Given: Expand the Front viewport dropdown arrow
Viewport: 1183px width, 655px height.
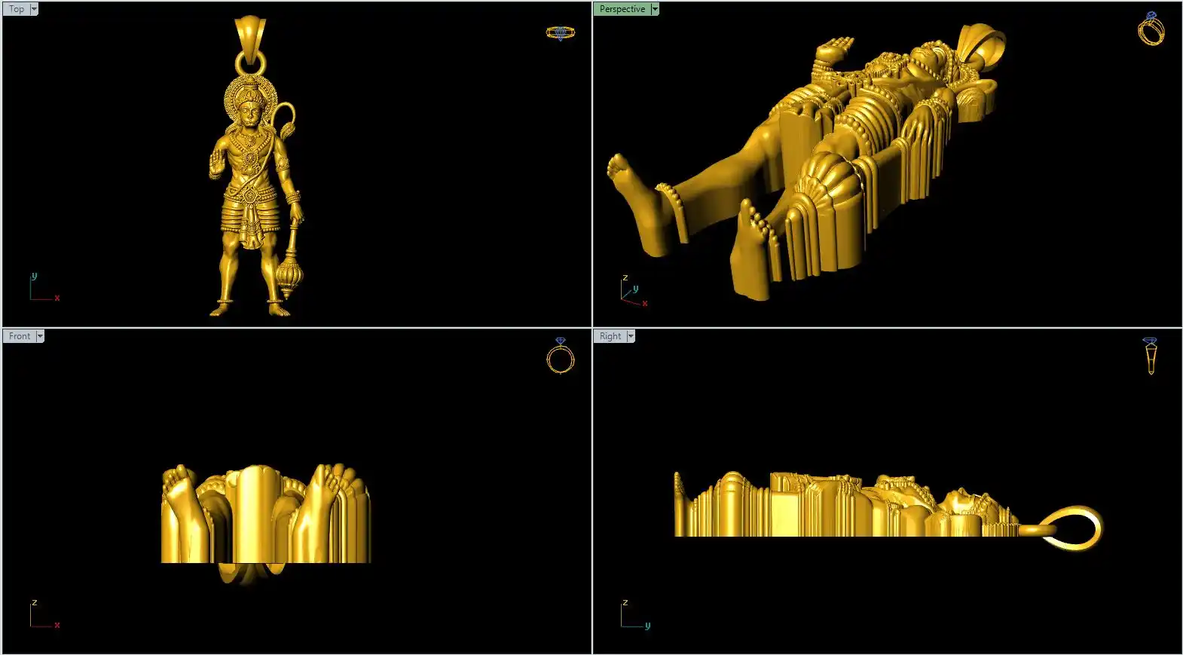Looking at the screenshot, I should (40, 336).
